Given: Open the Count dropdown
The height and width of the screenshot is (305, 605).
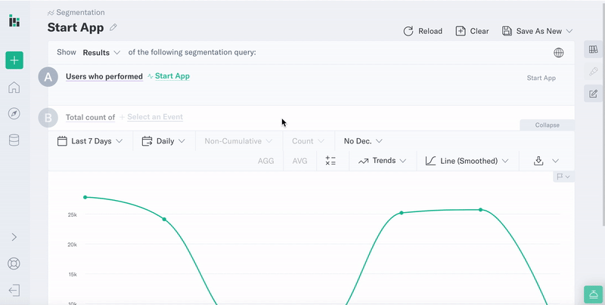Looking at the screenshot, I should coord(308,141).
